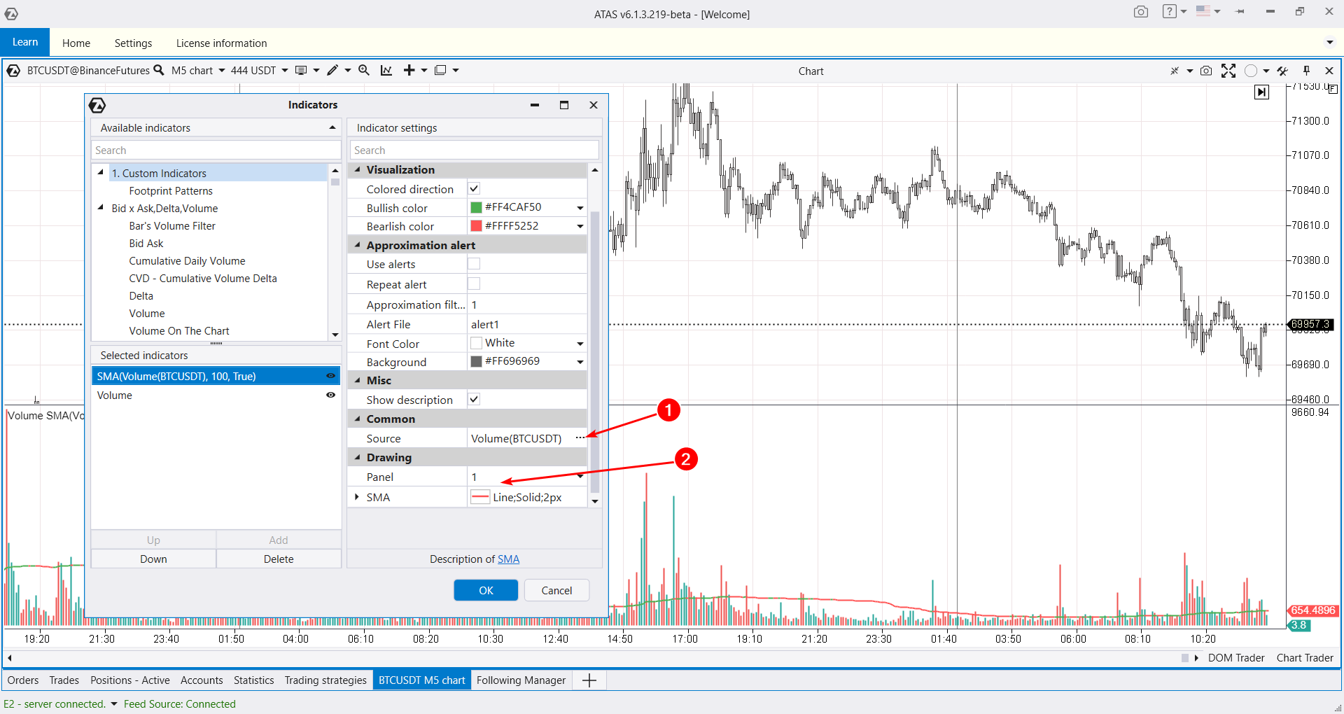
Task: Jump to latest bar on chart
Action: pyautogui.click(x=1261, y=92)
